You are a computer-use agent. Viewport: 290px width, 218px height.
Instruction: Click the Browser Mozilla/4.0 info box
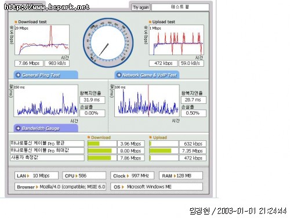60,187
